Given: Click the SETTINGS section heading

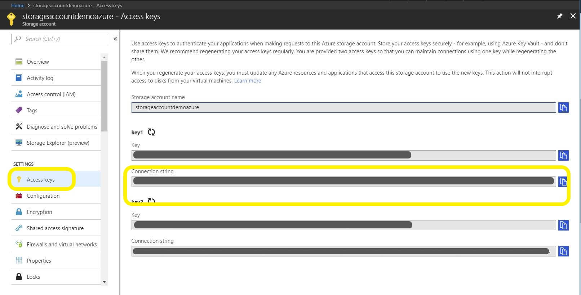Looking at the screenshot, I should [23, 164].
